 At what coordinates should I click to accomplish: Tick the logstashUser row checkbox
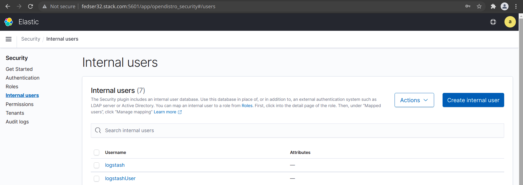pyautogui.click(x=97, y=179)
